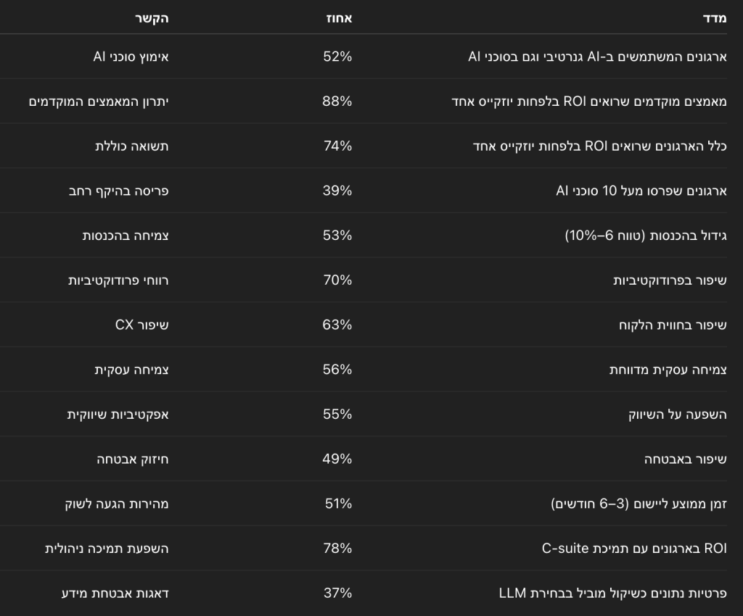Viewport: 743px width, 616px height.
Task: Click the שיפור בחווית הלקוח metric
Action: pos(673,325)
